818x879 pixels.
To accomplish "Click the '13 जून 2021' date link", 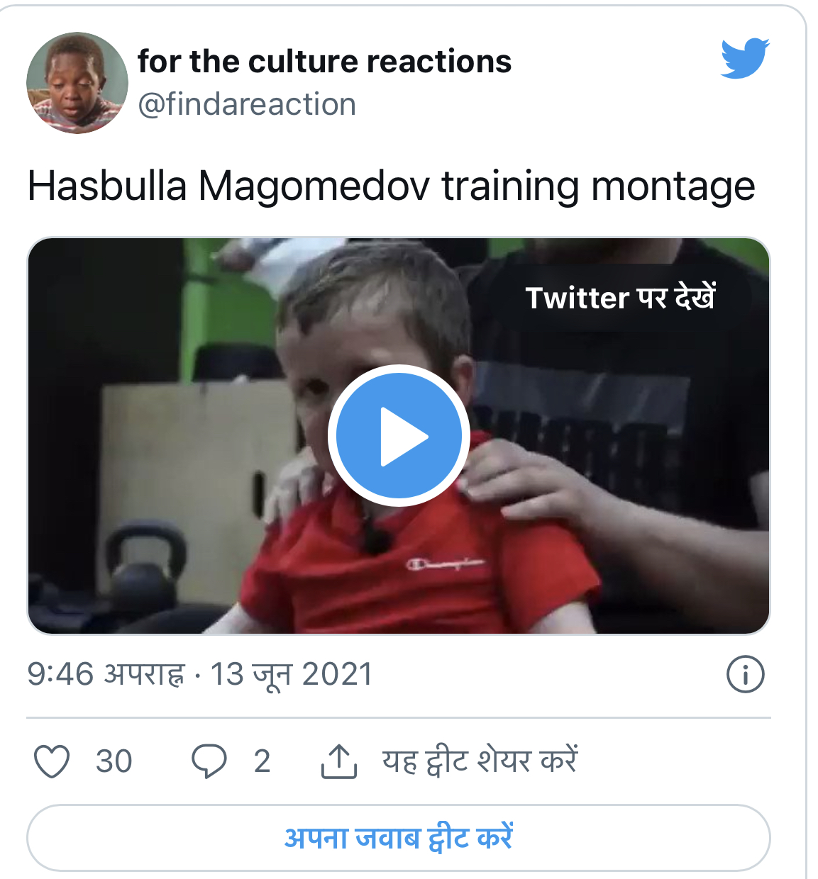I will point(292,674).
